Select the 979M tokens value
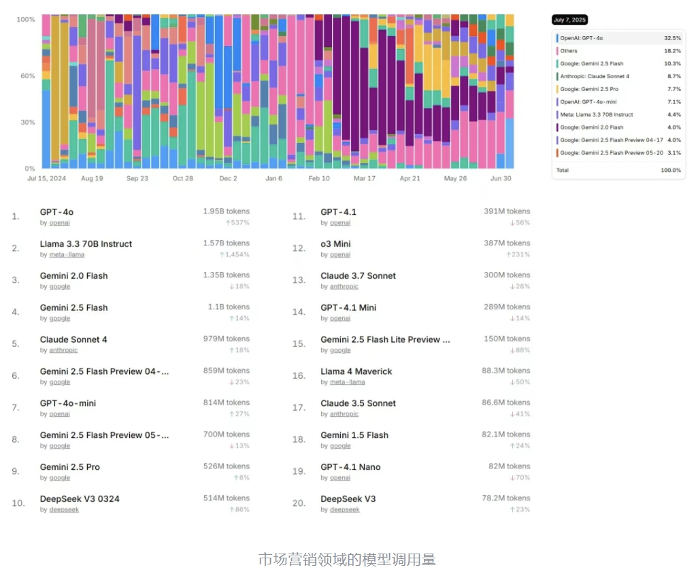This screenshot has width=698, height=576. tap(226, 339)
